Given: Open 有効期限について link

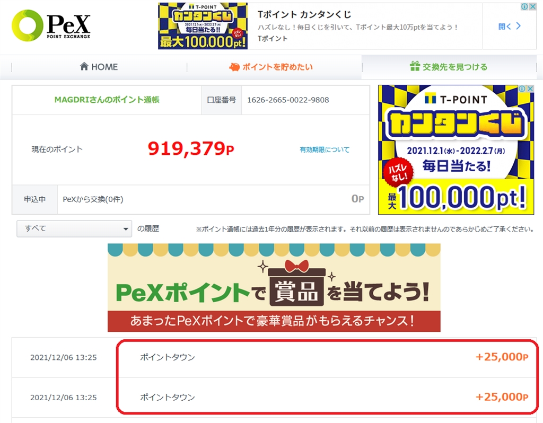Looking at the screenshot, I should [x=325, y=149].
